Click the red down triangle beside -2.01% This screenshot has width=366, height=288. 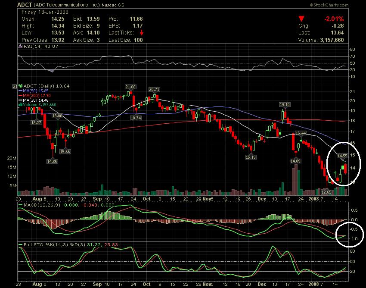tap(301, 19)
